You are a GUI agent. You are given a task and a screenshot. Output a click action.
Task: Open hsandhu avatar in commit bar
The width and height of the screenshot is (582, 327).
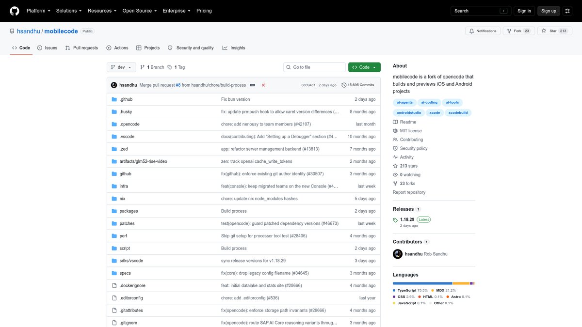coord(114,85)
